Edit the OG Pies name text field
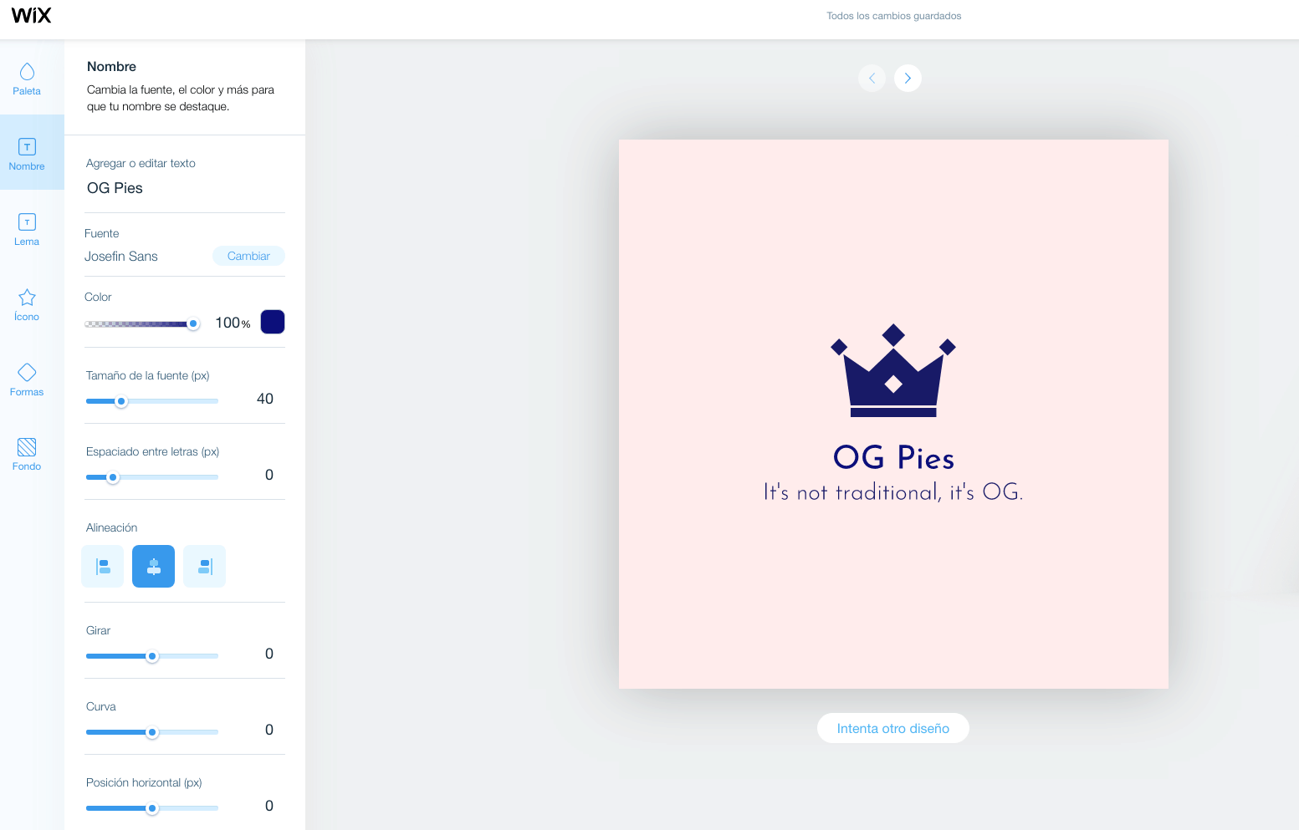 tap(185, 188)
